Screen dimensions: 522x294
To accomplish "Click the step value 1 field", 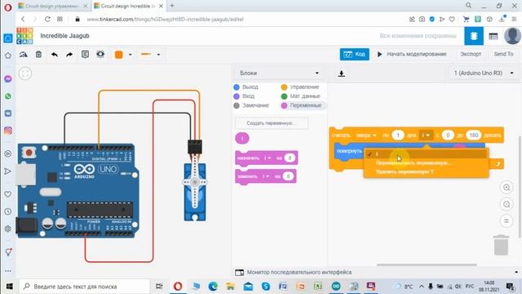I will (x=398, y=136).
